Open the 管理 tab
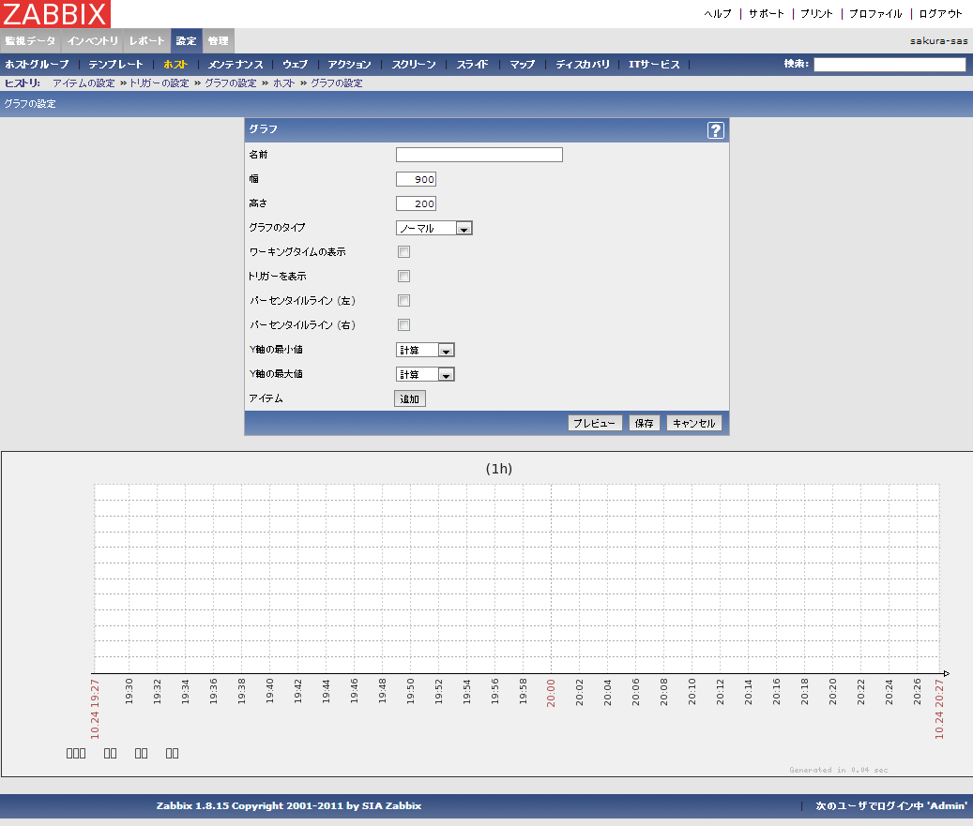973x826 pixels. [218, 41]
